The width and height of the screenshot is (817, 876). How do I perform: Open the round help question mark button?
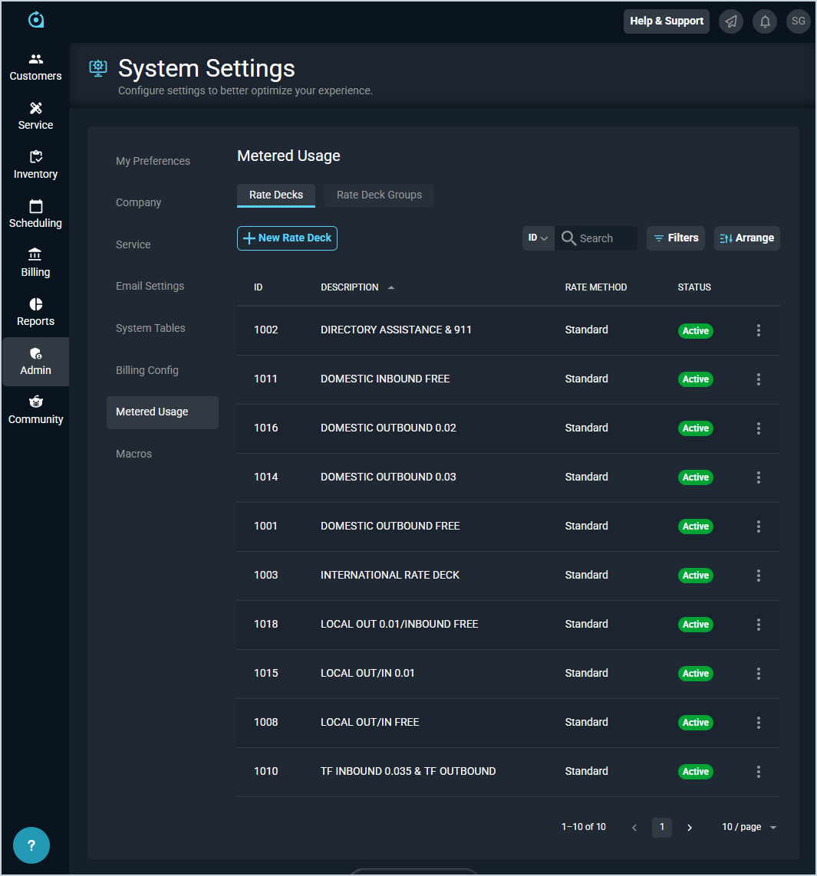(31, 846)
